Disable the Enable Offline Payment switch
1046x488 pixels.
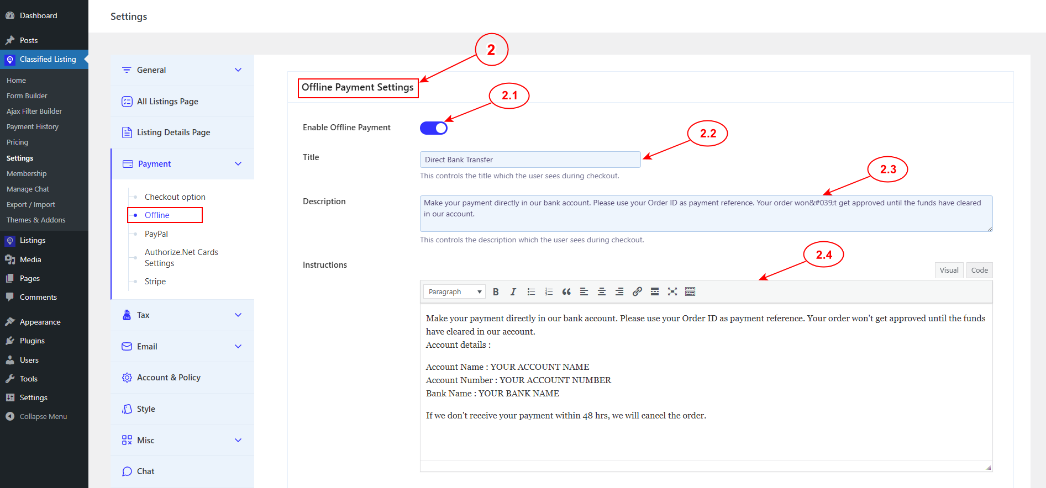click(434, 128)
